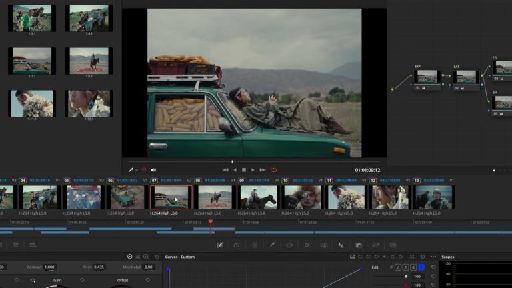Open the Key palette icon
The width and height of the screenshot is (512, 288).
tap(359, 245)
